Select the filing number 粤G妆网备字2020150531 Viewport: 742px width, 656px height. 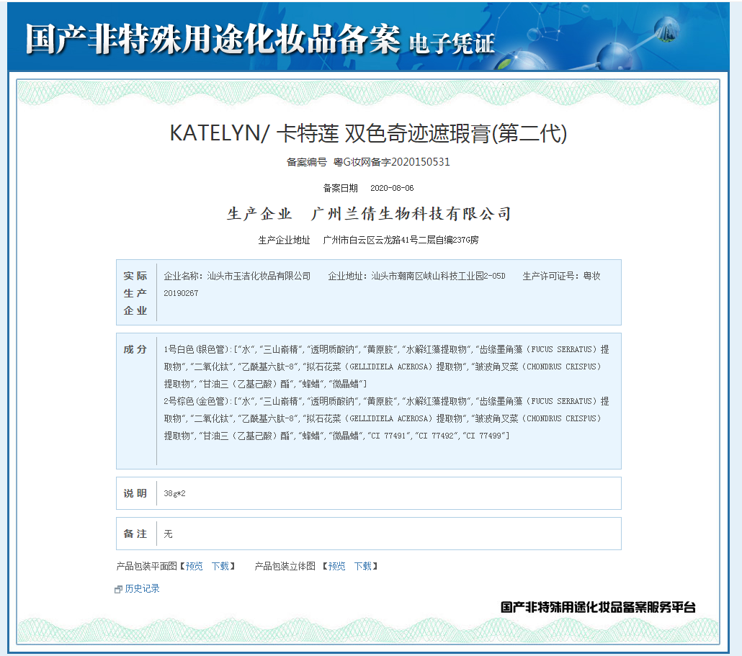click(x=391, y=162)
